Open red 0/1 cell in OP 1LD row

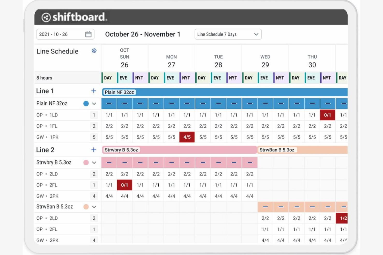pyautogui.click(x=328, y=115)
